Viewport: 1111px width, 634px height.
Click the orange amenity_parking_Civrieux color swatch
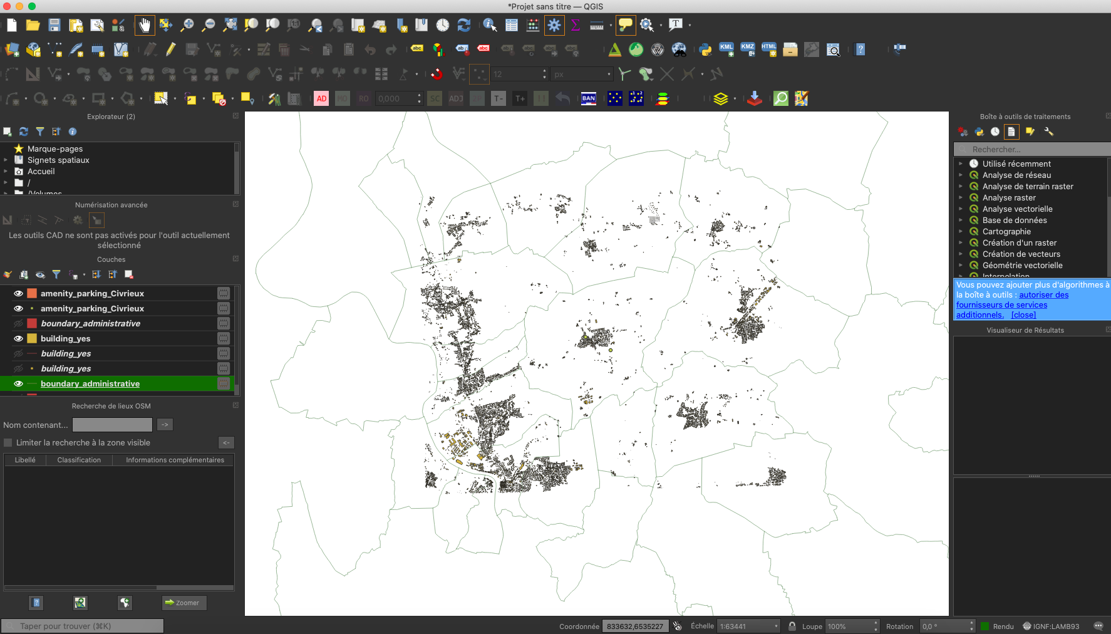click(x=32, y=293)
